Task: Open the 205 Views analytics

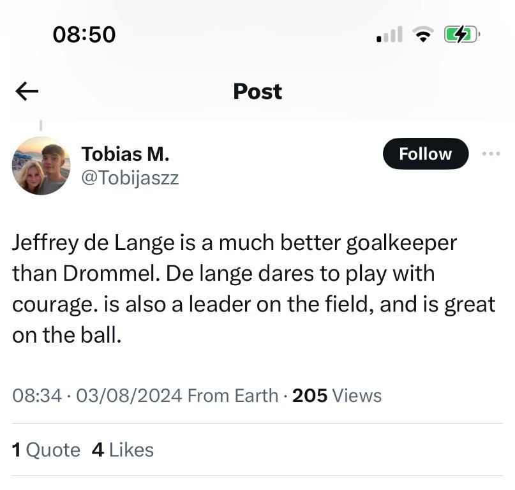Action: 337,396
